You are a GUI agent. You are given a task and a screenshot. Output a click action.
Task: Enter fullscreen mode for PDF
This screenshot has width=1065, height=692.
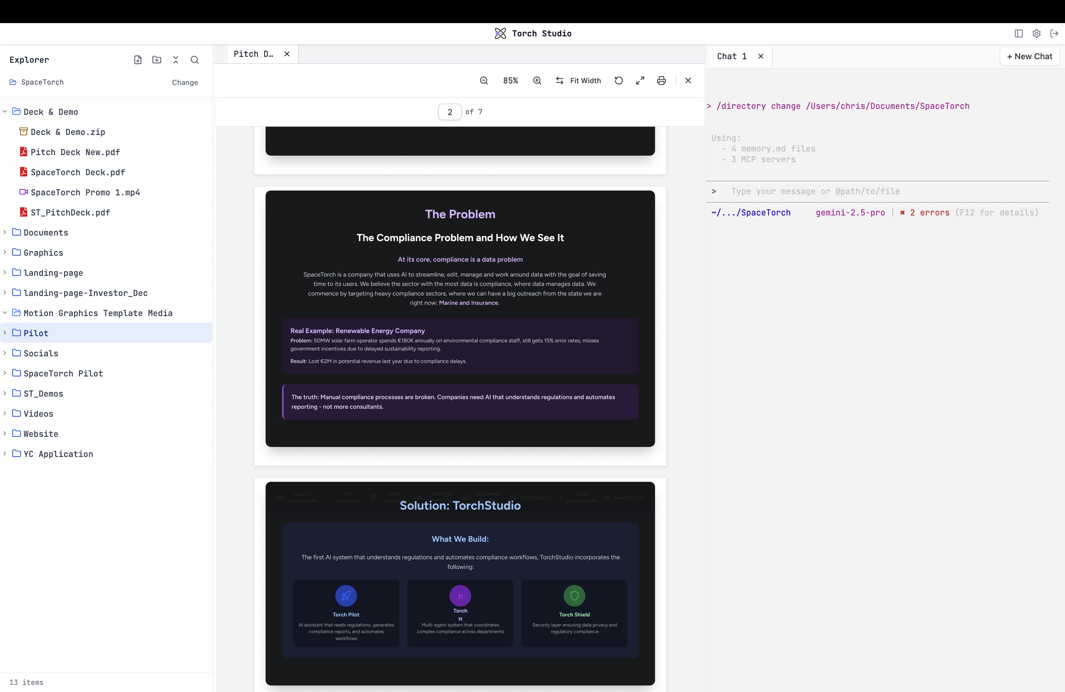(x=640, y=81)
